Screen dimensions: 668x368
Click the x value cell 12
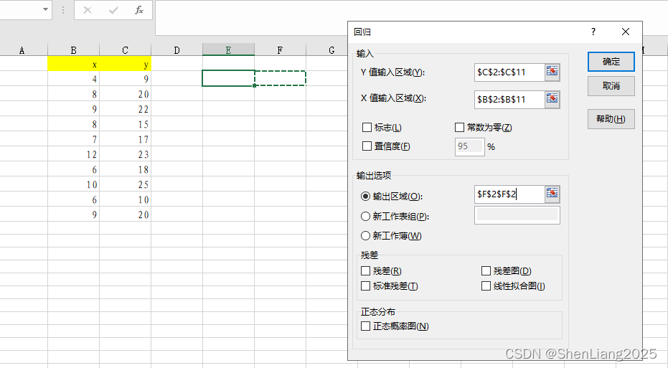click(x=73, y=154)
